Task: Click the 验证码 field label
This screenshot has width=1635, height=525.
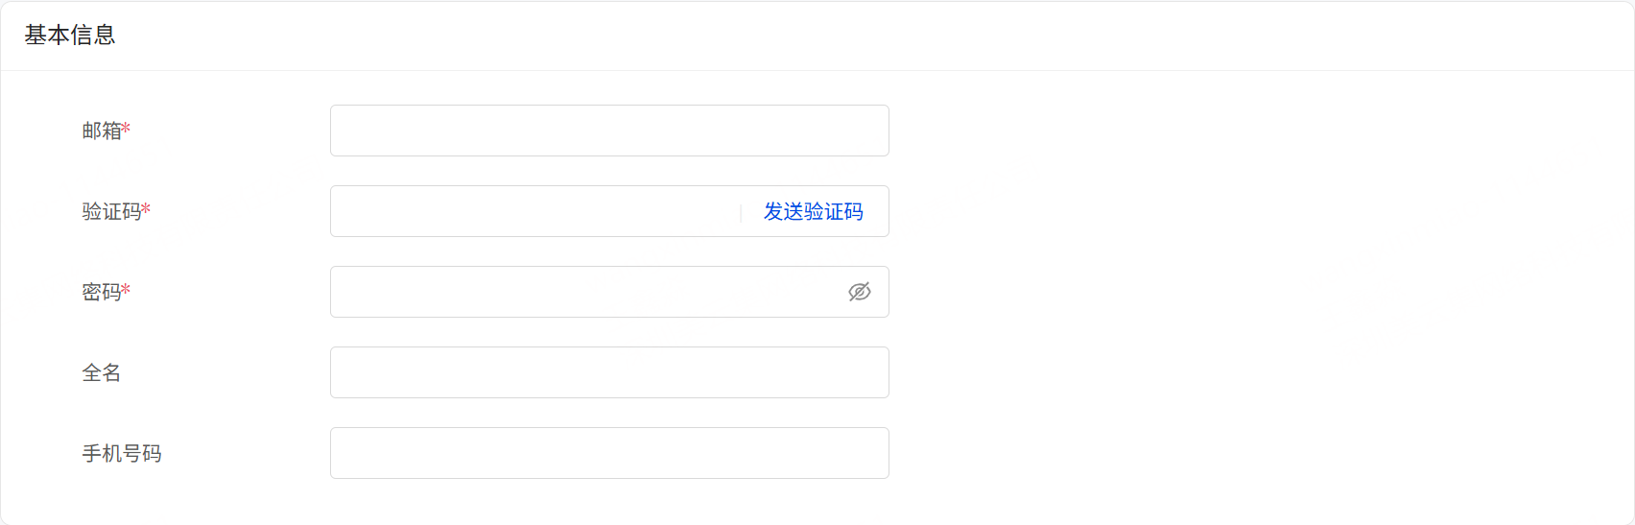Action: (x=111, y=211)
